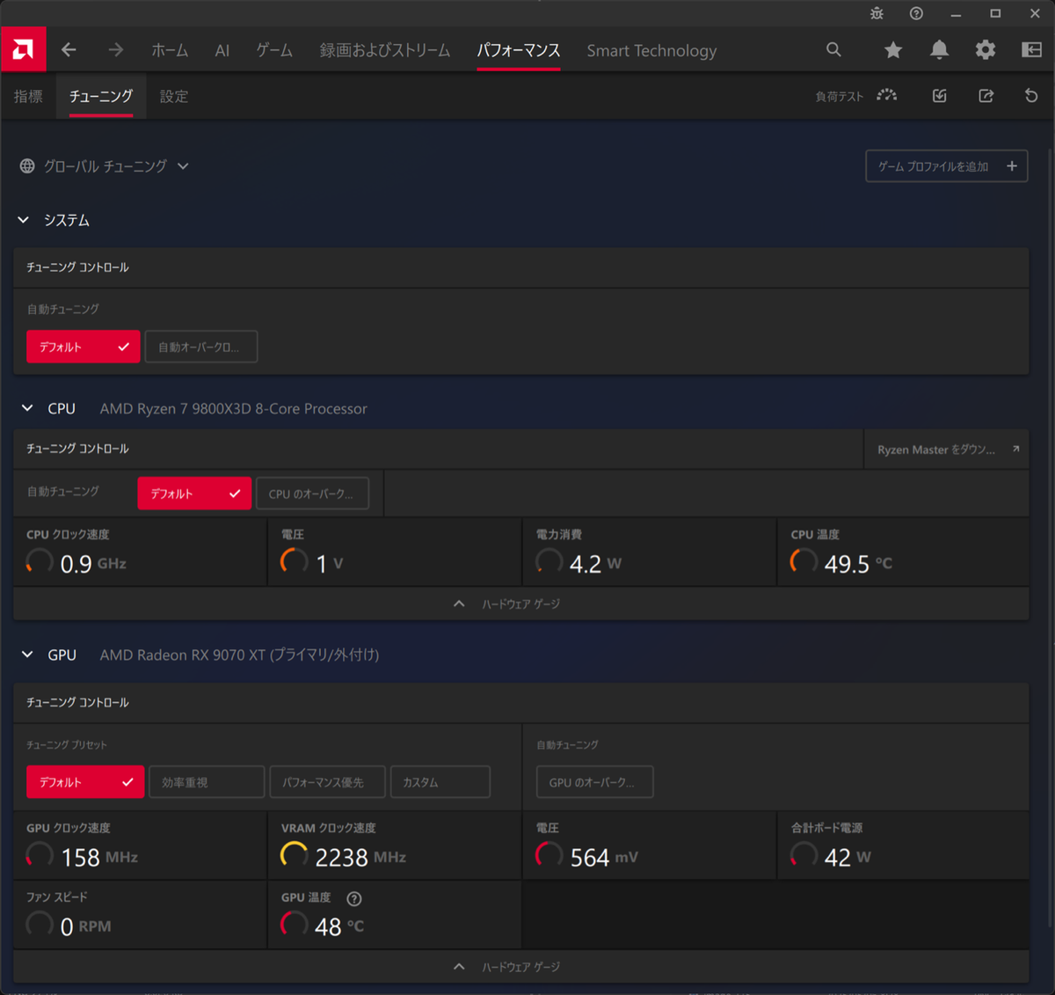Select パフォーマンス優先 GPU preset
Viewport: 1055px width, 995px height.
coord(327,782)
